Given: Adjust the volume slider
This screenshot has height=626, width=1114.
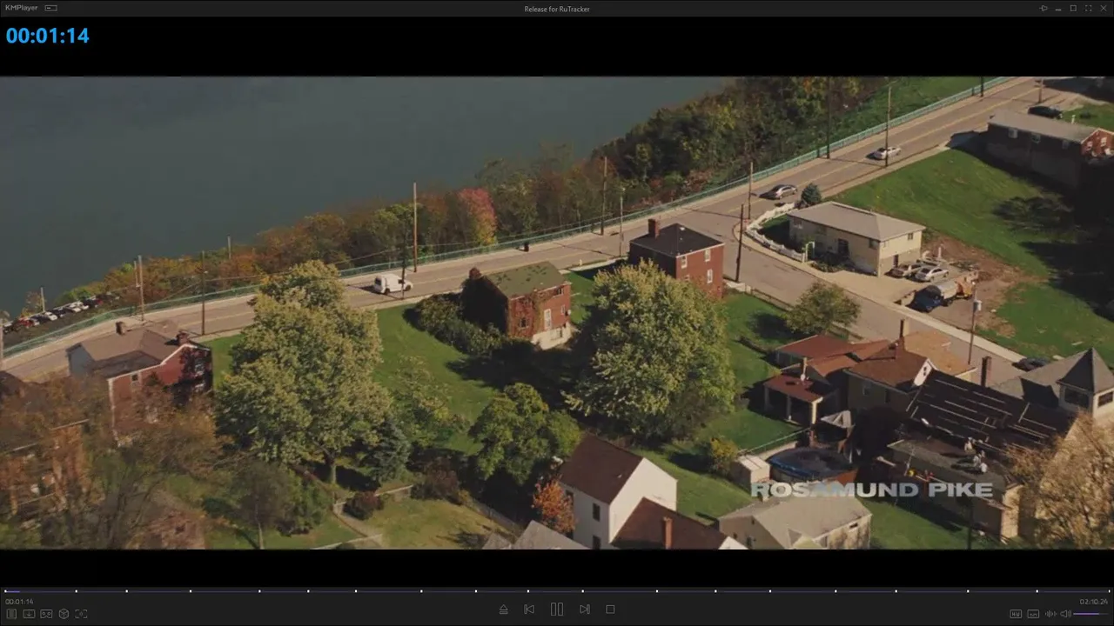Looking at the screenshot, I should click(1091, 614).
